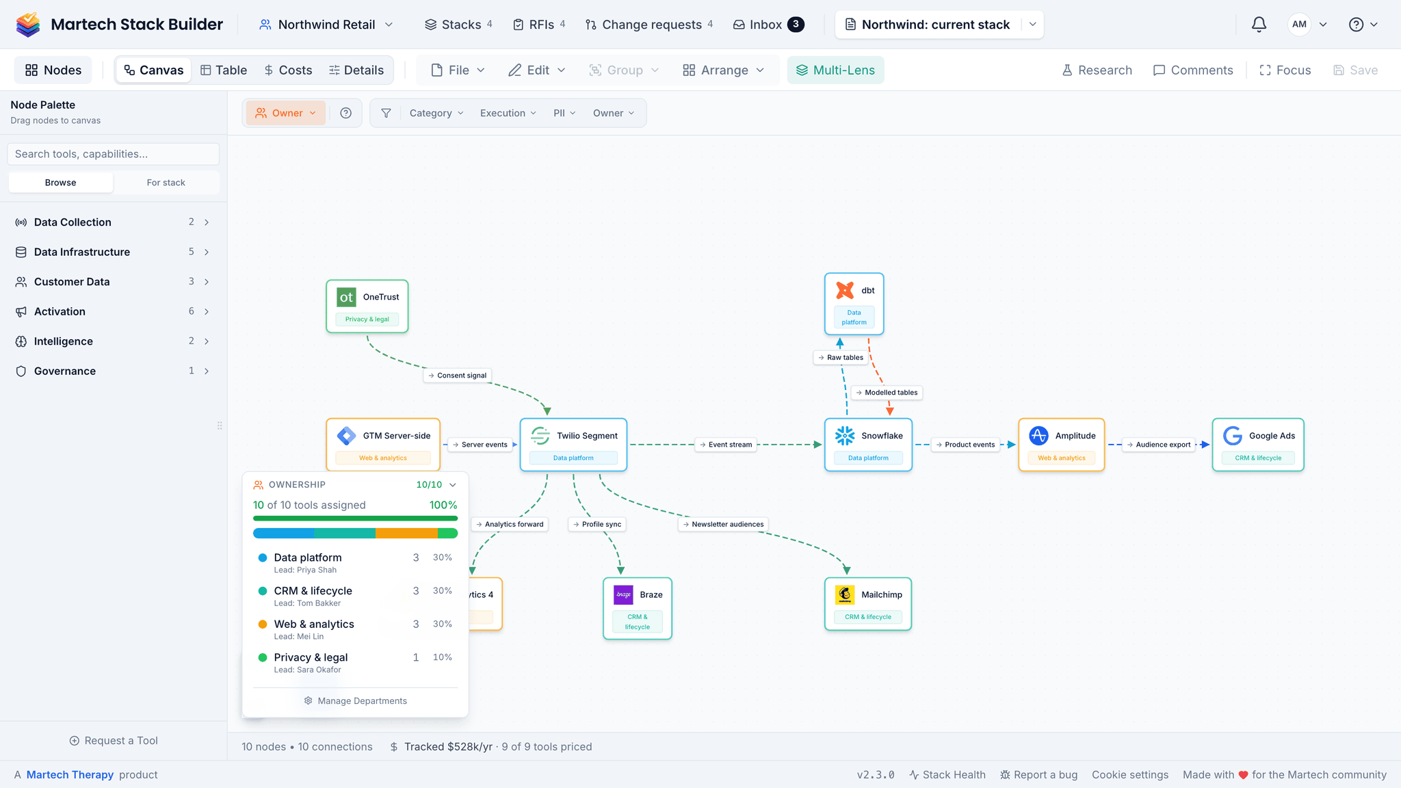Open the Martech Therapy link
This screenshot has height=788, width=1401.
point(70,775)
